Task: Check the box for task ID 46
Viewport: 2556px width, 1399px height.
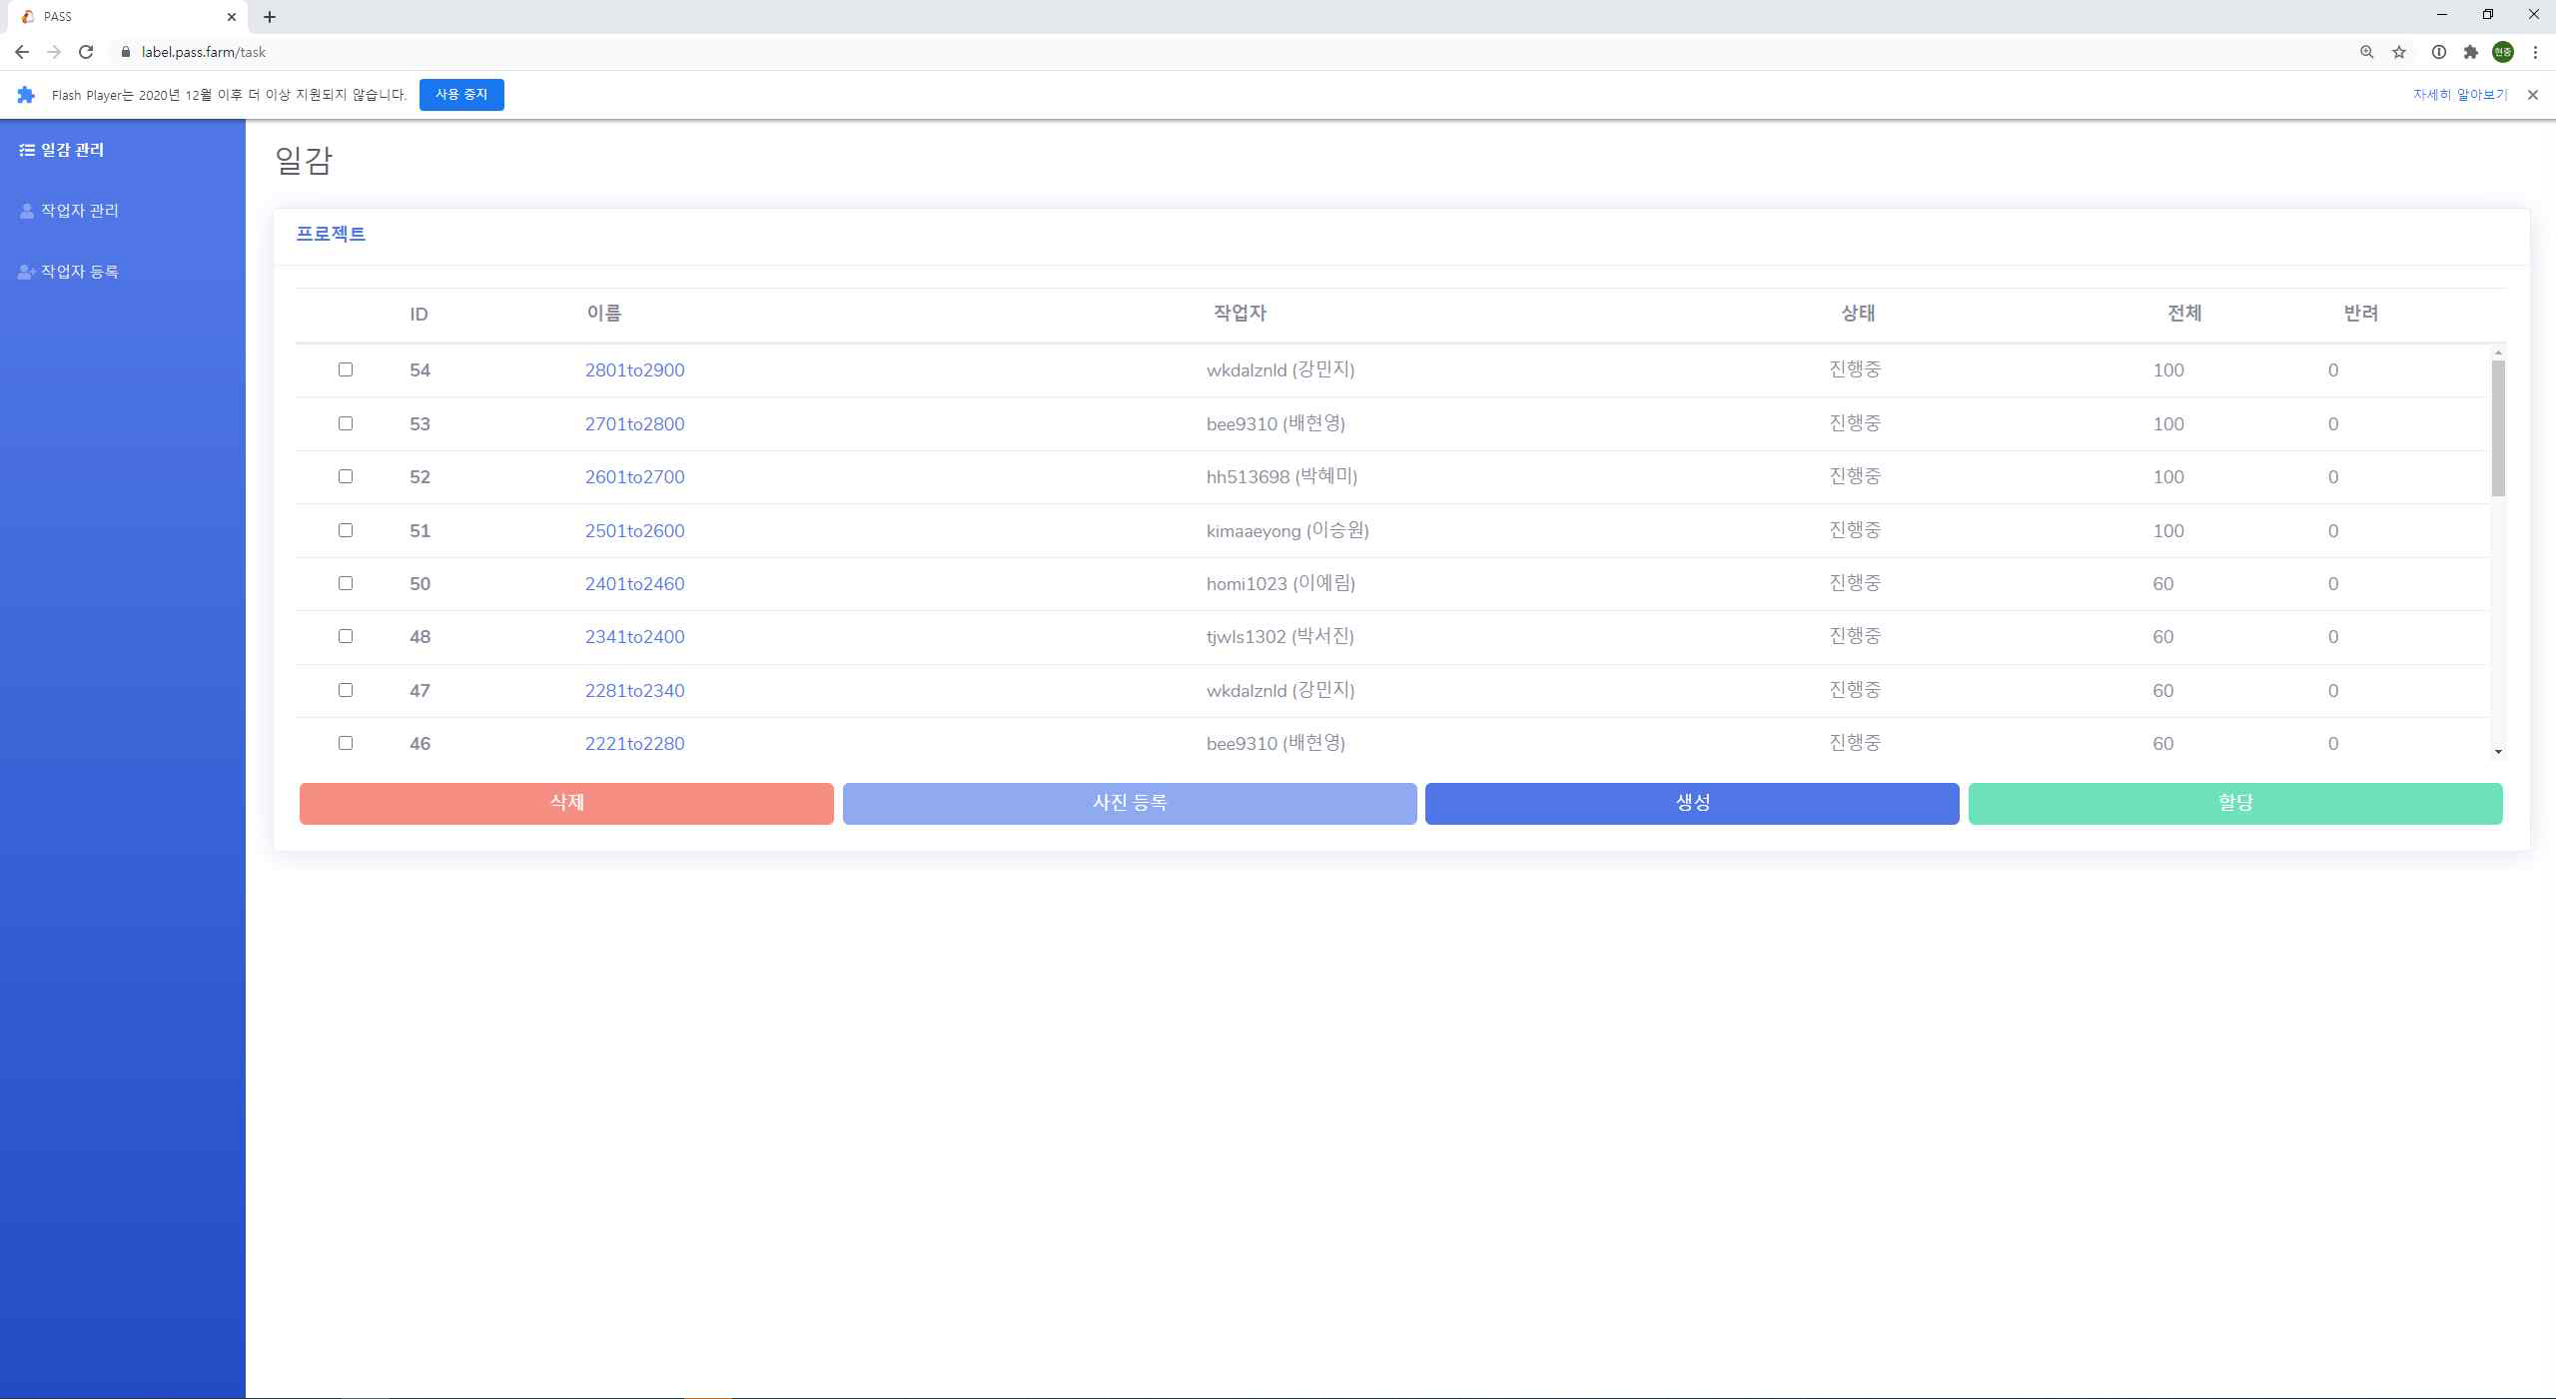Action: [346, 743]
